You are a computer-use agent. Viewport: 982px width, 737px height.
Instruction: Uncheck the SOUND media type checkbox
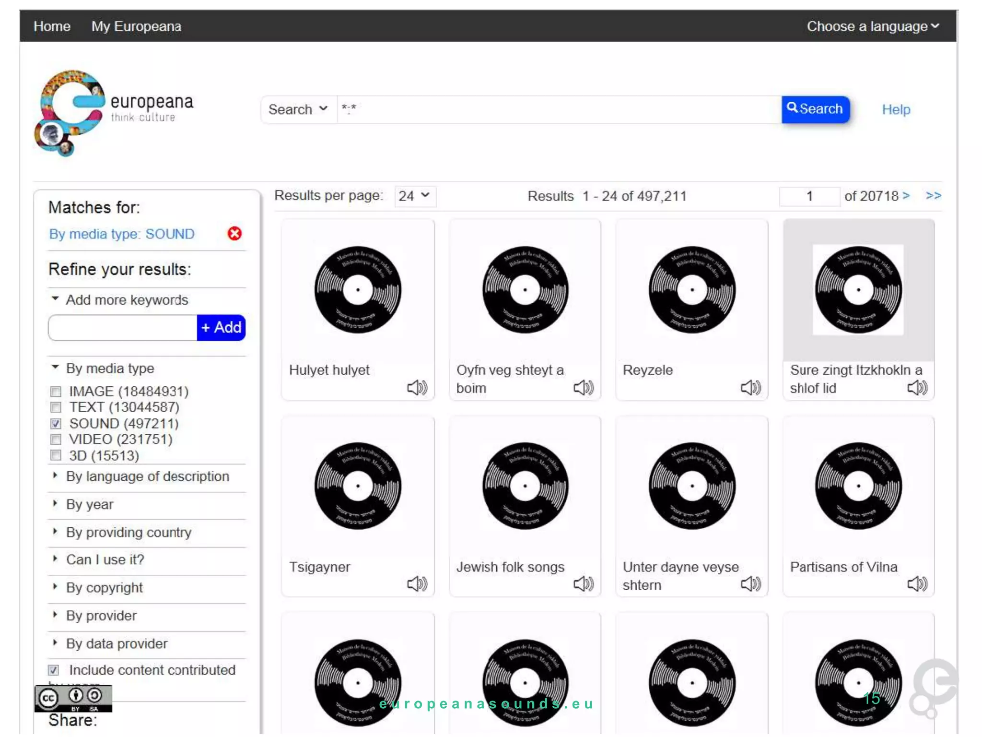56,424
